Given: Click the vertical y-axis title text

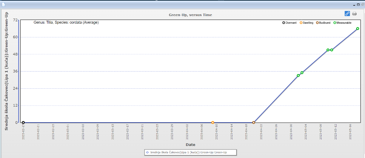Looking at the screenshot, I should coord(7,71).
